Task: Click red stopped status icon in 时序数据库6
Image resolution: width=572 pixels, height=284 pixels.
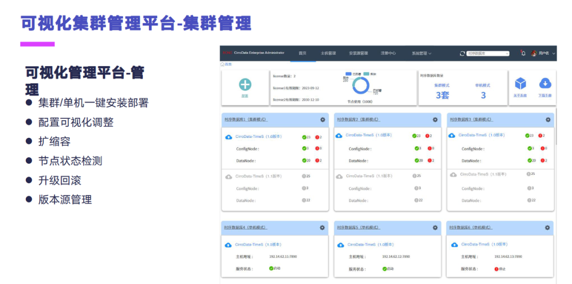Action: [x=496, y=269]
